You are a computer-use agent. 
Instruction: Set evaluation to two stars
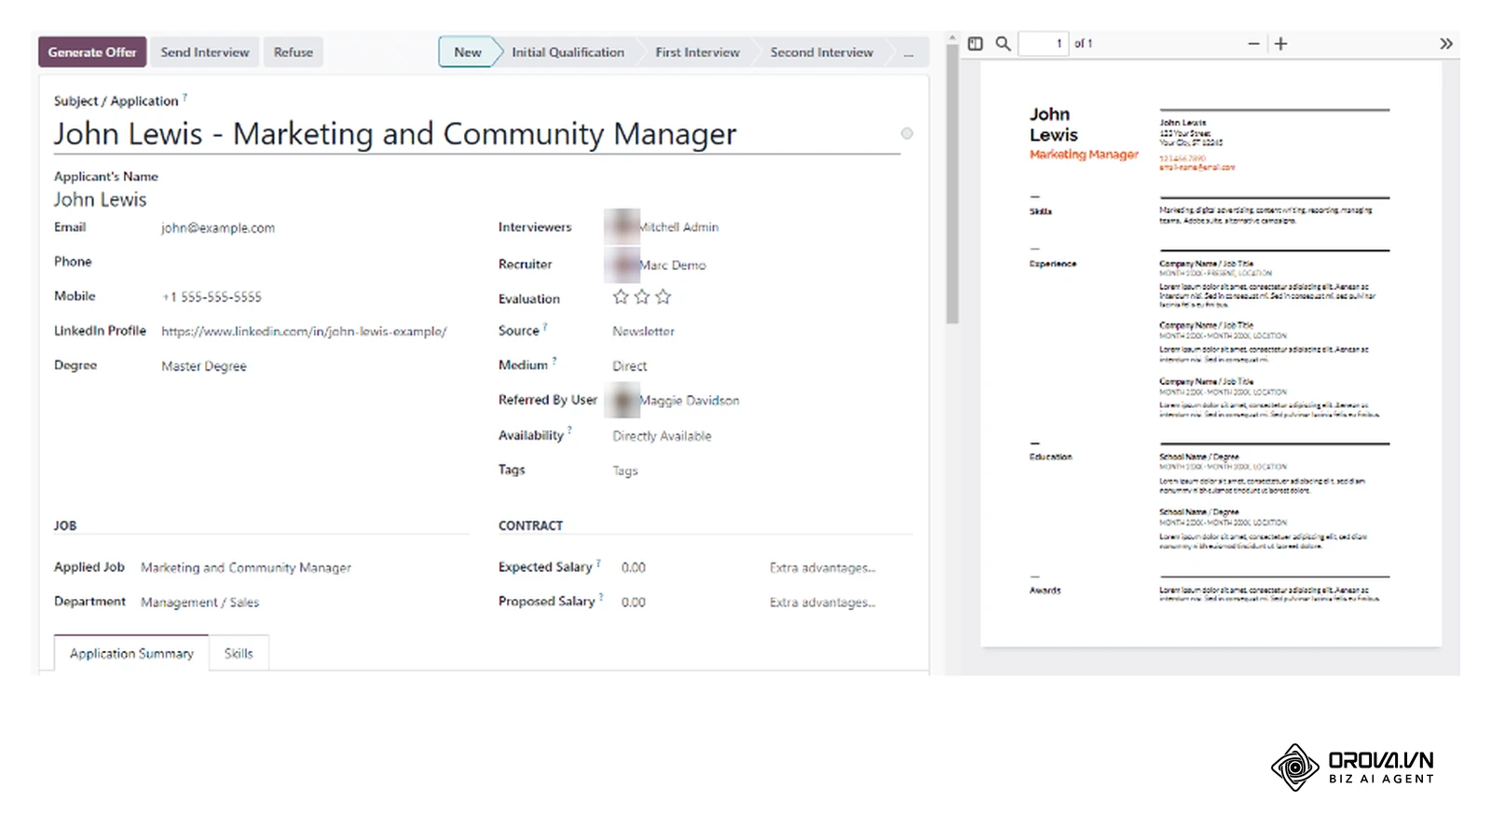pyautogui.click(x=641, y=297)
